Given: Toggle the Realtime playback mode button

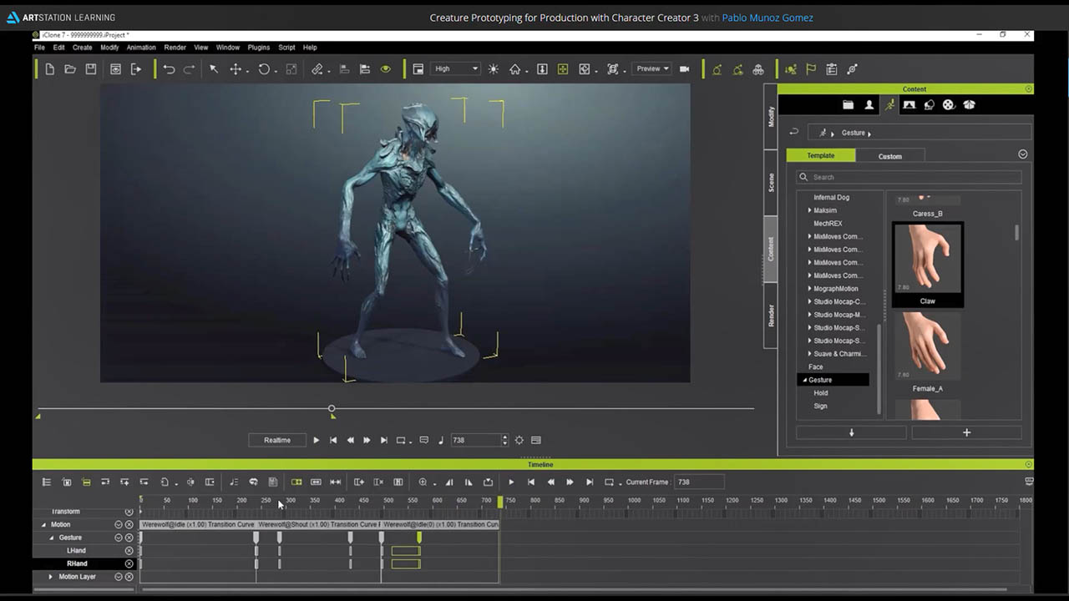Looking at the screenshot, I should [277, 440].
